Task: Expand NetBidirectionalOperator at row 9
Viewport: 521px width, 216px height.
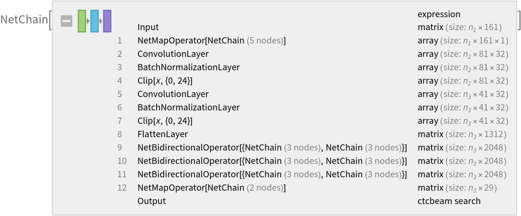Action: 272,148
